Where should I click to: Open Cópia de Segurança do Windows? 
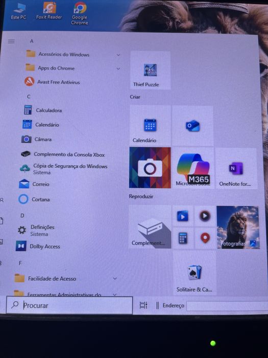click(64, 169)
